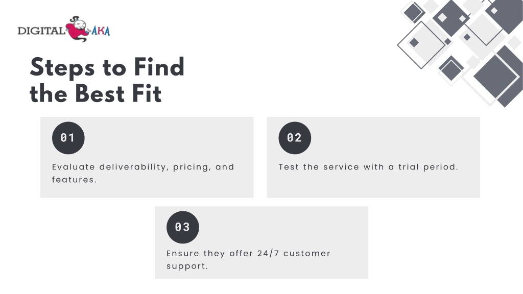Select the 01 step number circle
Viewport: 523px width, 294px height.
pyautogui.click(x=68, y=138)
